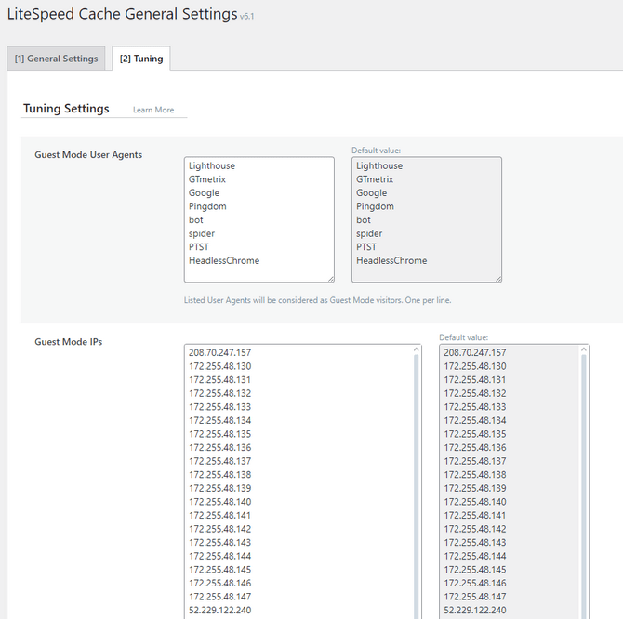Click the scroll-up arrow of Guest Mode IPs box
Screen dimensions: 623x619
tap(415, 351)
